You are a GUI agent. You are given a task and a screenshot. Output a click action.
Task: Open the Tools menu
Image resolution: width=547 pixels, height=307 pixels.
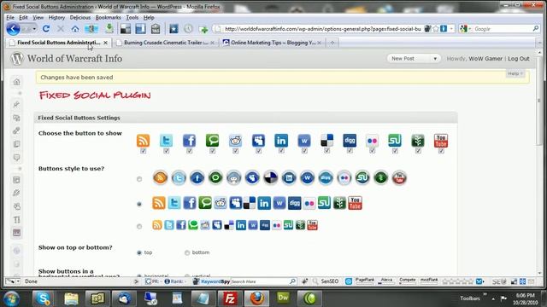tap(132, 17)
